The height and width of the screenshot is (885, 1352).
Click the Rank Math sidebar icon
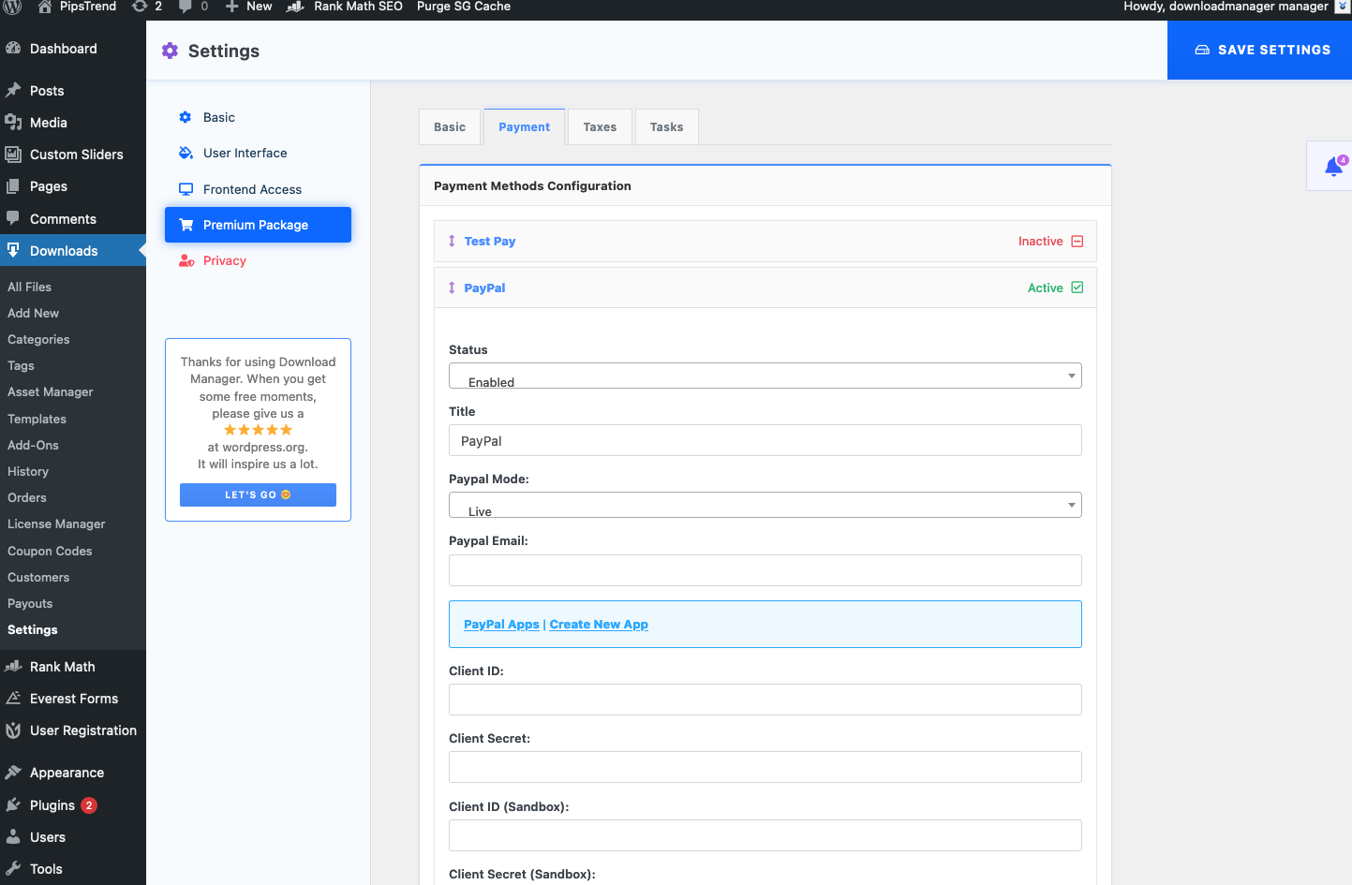pyautogui.click(x=13, y=666)
